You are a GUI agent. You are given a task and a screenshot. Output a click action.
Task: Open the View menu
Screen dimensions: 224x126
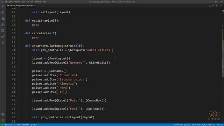tap(23, 2)
